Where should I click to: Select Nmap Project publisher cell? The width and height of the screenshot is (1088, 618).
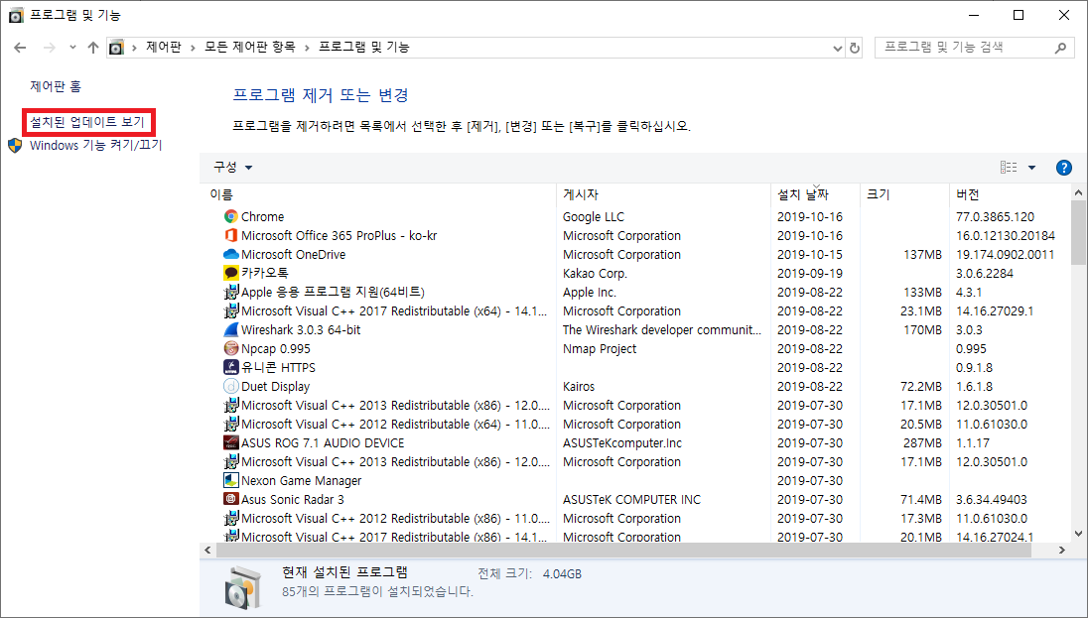pyautogui.click(x=600, y=348)
